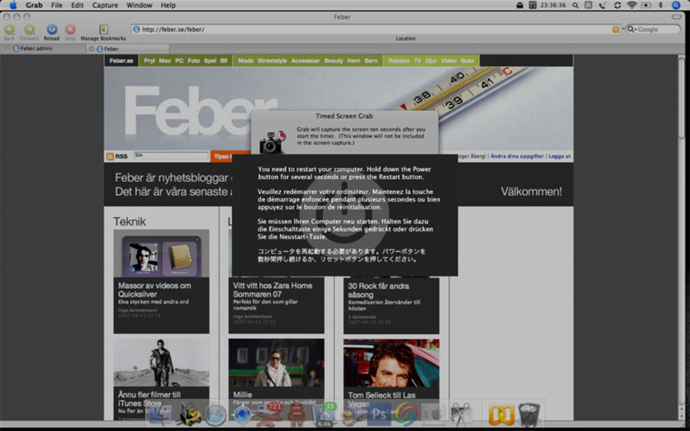Click the Sök search field on the page
Screen dimensions: 690x431
click(x=171, y=156)
